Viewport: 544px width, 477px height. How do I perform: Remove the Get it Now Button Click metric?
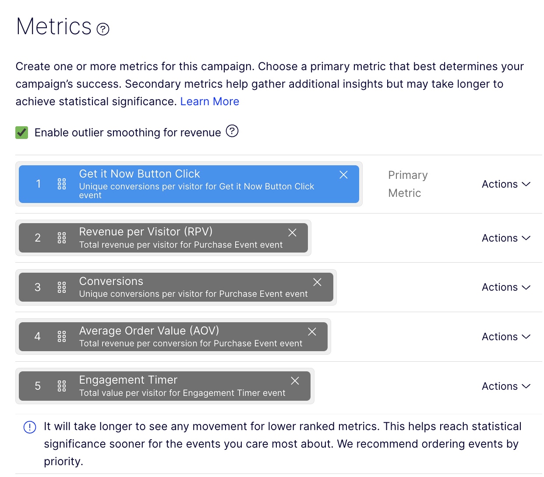point(343,174)
